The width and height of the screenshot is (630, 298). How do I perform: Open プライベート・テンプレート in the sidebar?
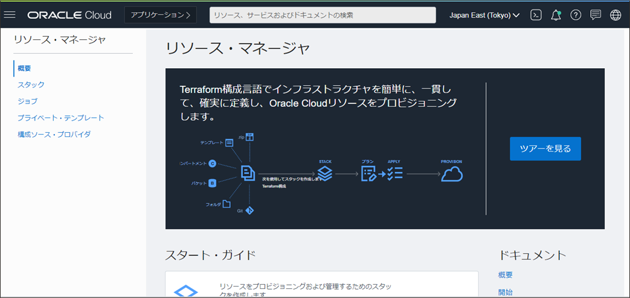(60, 118)
